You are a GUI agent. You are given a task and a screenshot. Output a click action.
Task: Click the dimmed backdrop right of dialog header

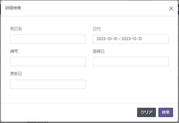coord(178,9)
